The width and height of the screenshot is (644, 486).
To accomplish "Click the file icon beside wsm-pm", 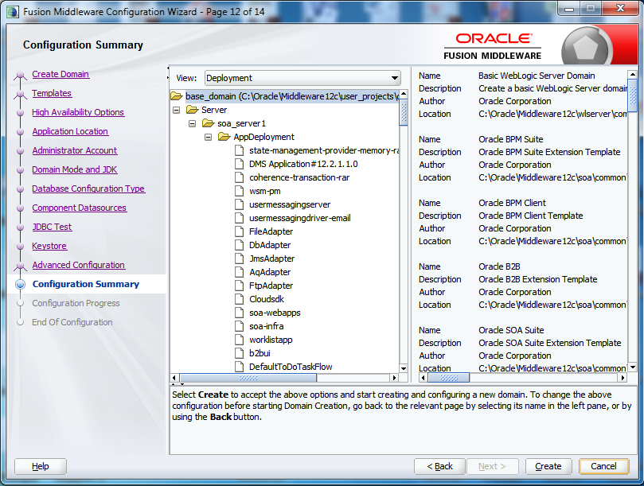I will tap(240, 191).
